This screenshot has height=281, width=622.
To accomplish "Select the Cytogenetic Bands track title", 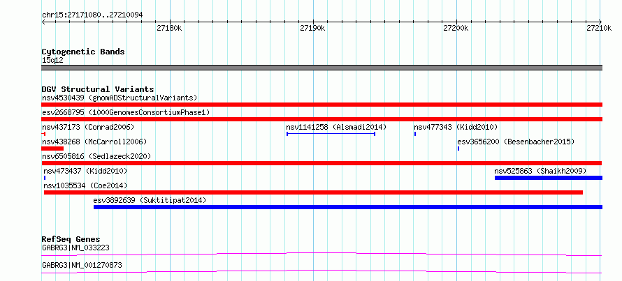I will click(x=83, y=52).
